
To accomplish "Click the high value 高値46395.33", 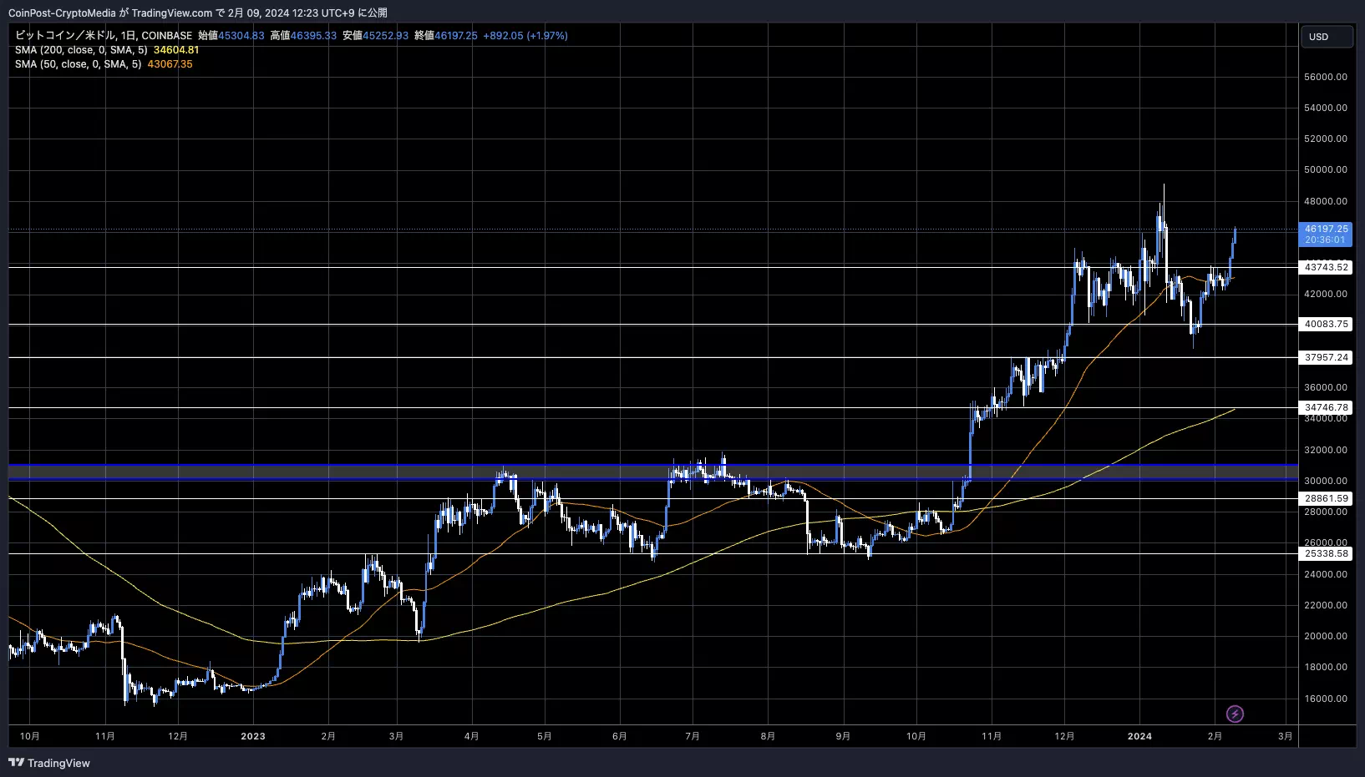I will click(303, 36).
